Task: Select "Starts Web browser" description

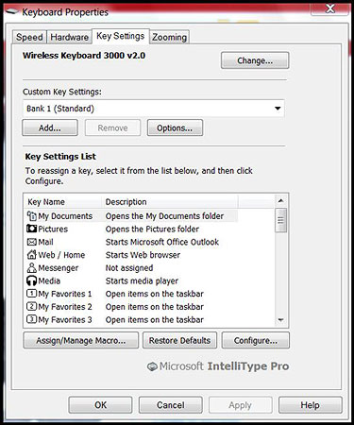Action: 143,255
